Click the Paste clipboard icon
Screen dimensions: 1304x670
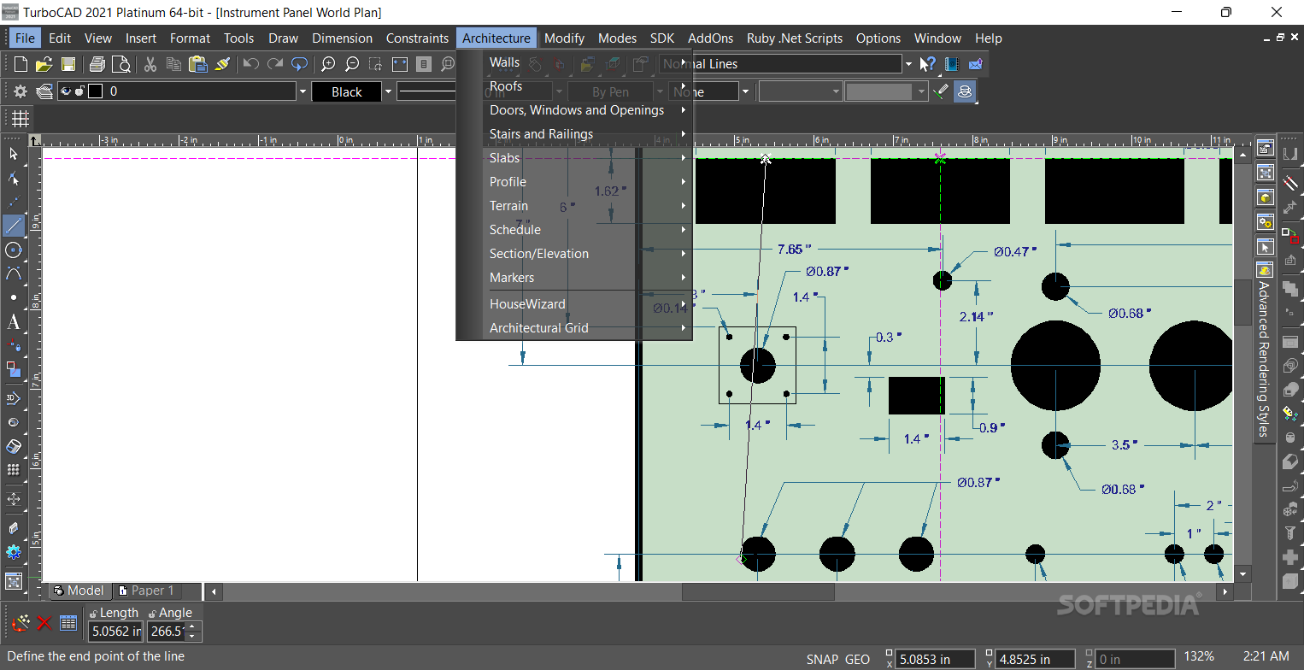point(198,64)
